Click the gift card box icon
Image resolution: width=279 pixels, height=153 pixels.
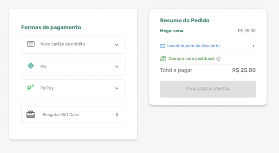(x=31, y=114)
